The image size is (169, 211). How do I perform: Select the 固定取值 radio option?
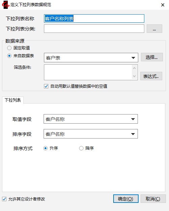coord(9,48)
